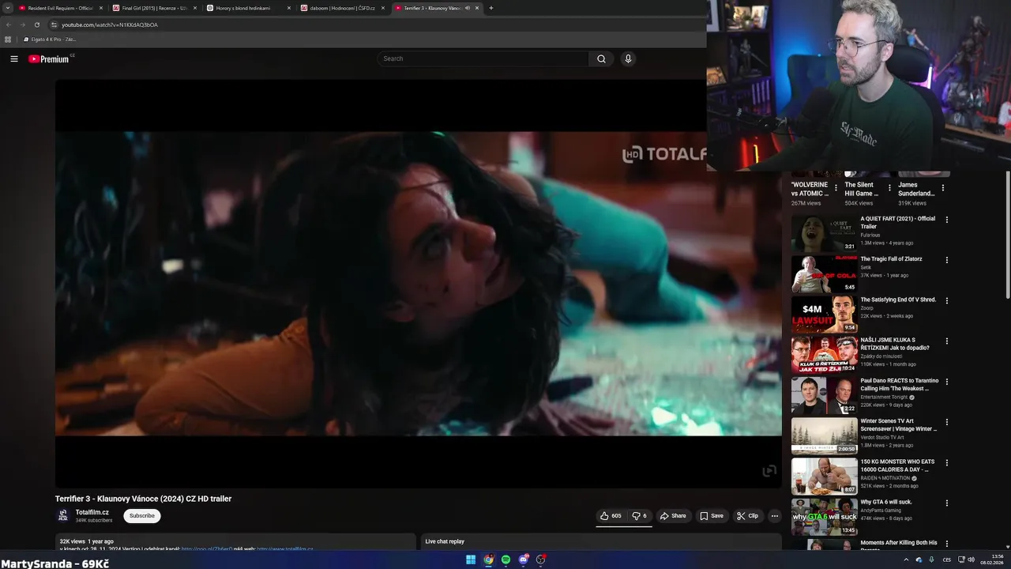This screenshot has width=1011, height=569.
Task: Click the forward navigation arrow
Action: (x=22, y=24)
